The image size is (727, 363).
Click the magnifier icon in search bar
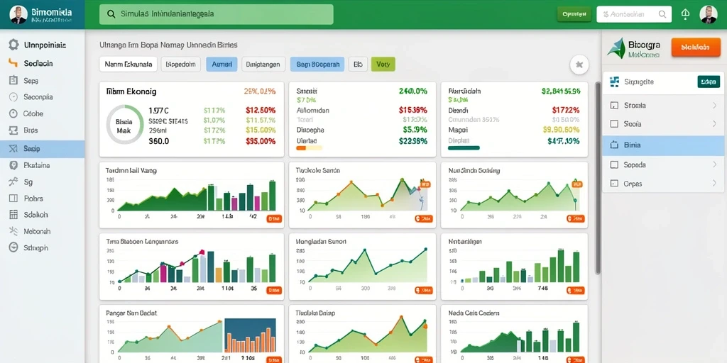(x=111, y=14)
